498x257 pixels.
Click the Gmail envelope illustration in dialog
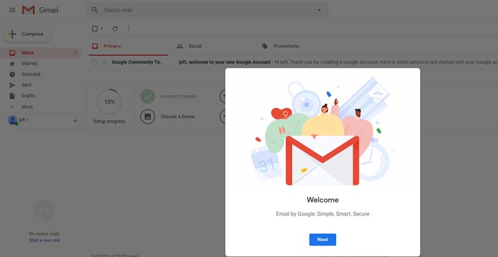tap(322, 161)
